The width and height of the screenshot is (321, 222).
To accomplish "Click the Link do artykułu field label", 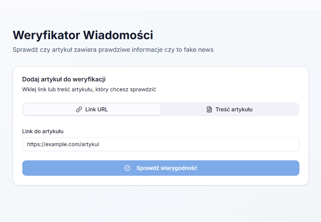I will point(43,131).
